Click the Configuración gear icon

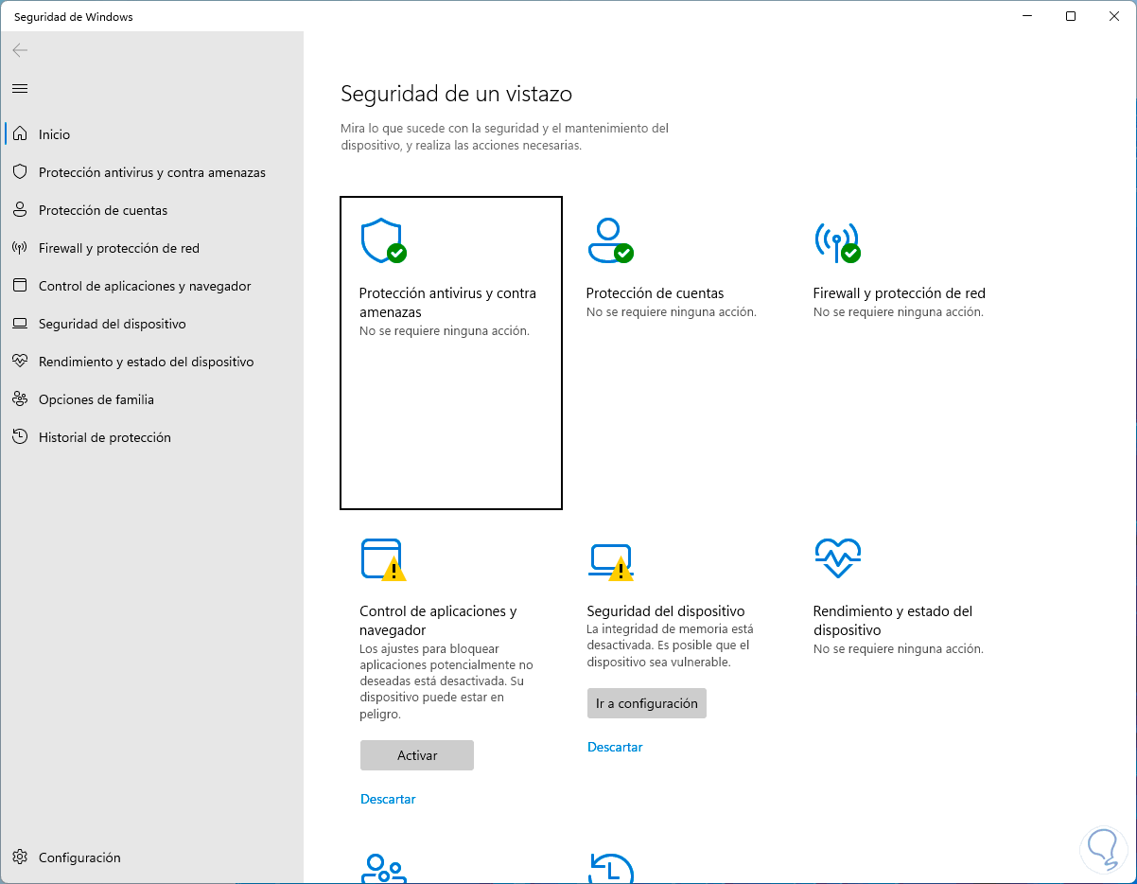(20, 857)
